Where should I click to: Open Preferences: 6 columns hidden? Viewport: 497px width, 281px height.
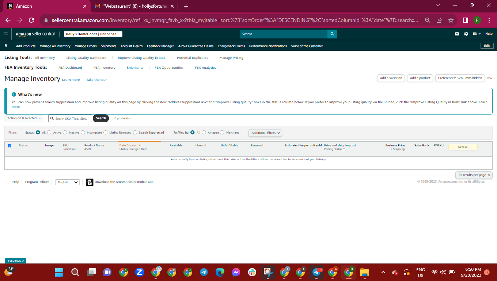click(x=460, y=78)
